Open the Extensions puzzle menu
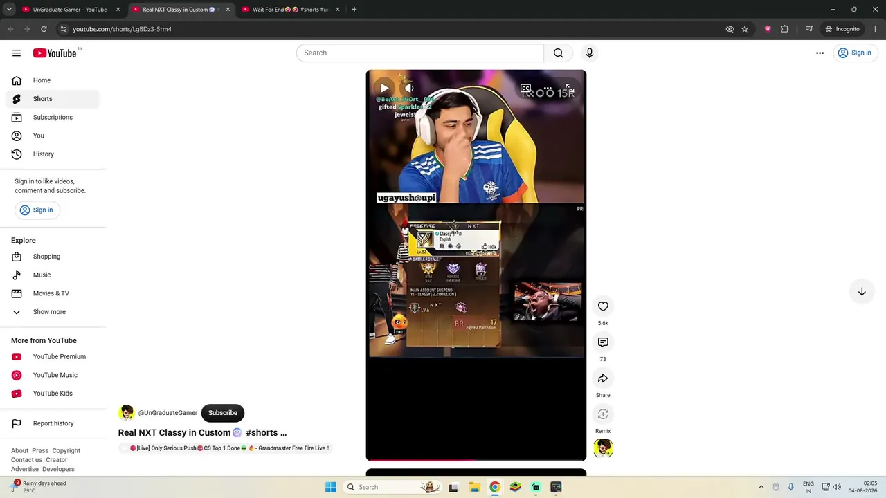Screen dimensions: 886x498 click(x=784, y=29)
